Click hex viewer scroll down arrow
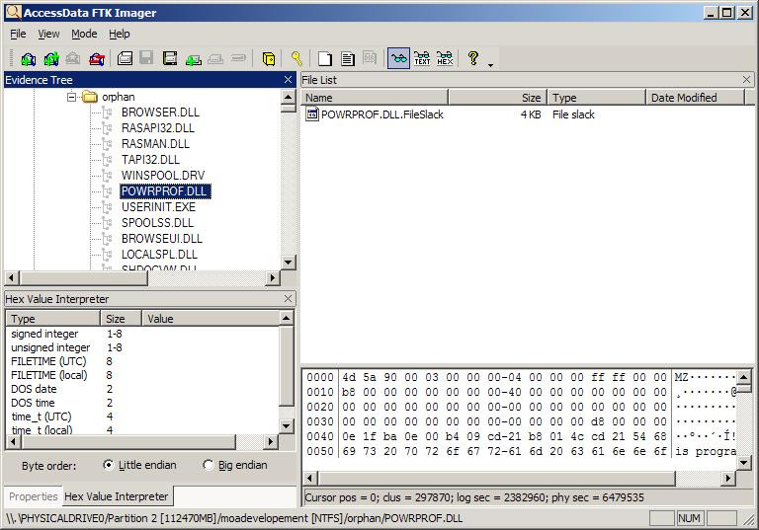The width and height of the screenshot is (759, 530). [x=744, y=462]
